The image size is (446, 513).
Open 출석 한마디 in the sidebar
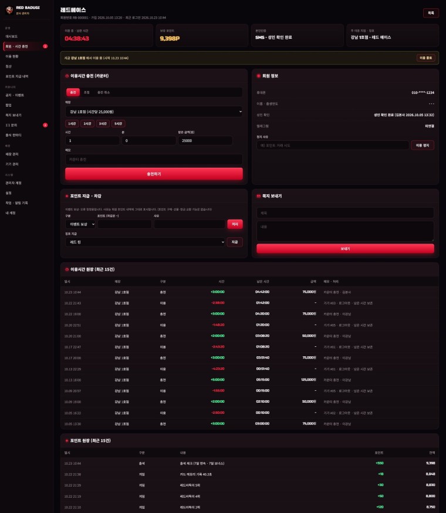pyautogui.click(x=25, y=135)
